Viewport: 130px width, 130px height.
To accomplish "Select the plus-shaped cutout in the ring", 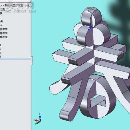I will [x=98, y=101].
